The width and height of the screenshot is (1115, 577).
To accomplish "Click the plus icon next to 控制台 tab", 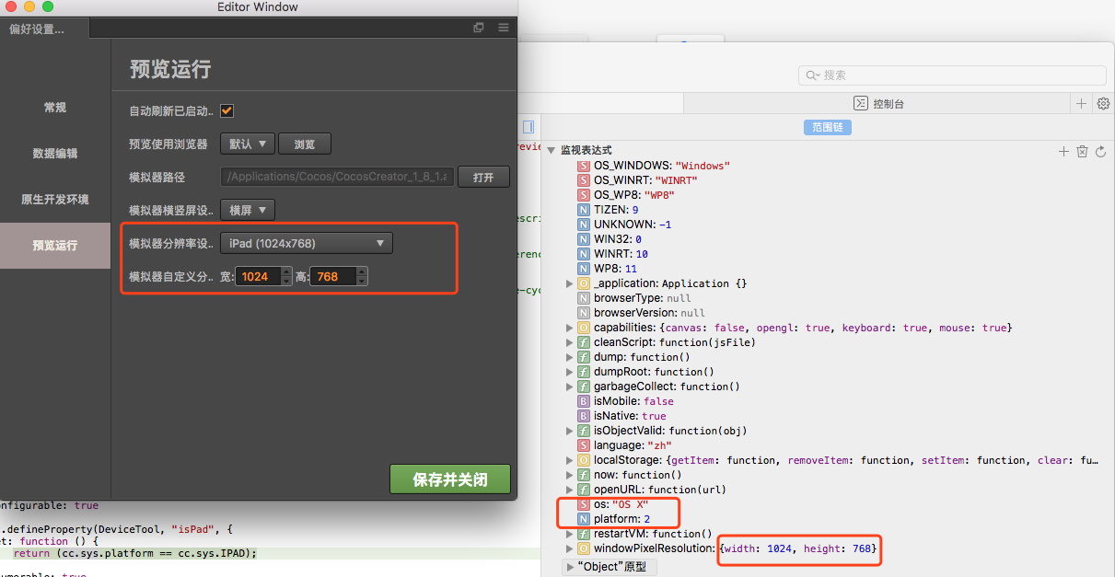I will [x=1082, y=103].
